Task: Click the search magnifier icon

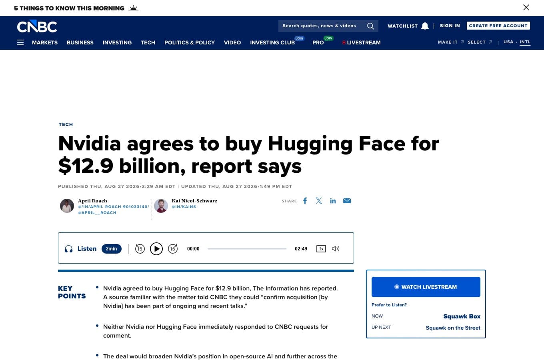Action: click(370, 26)
